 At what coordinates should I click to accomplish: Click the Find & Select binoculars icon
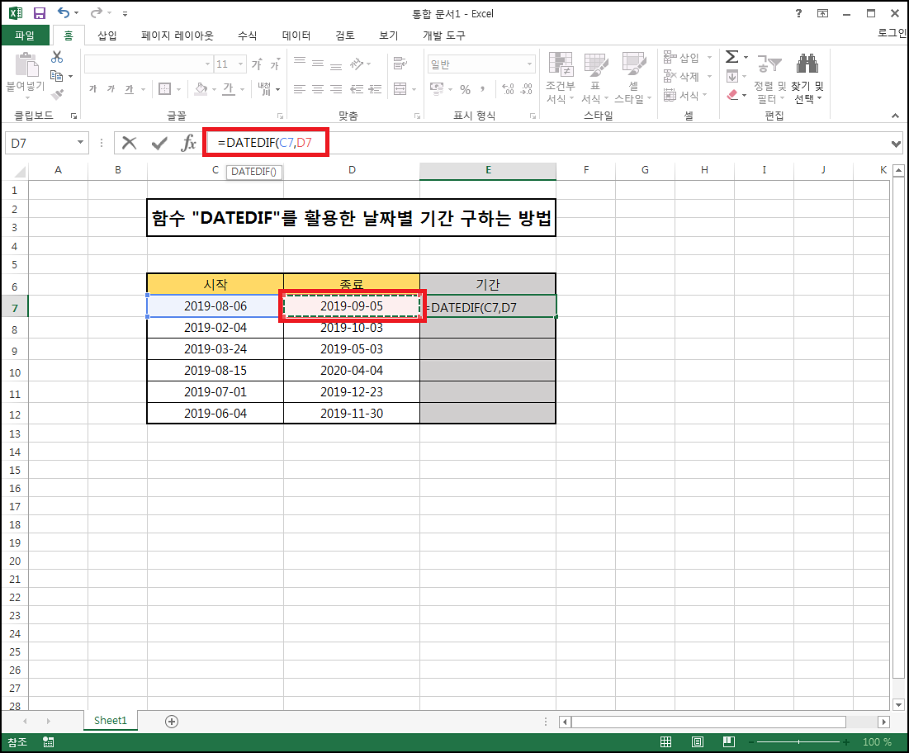pos(807,64)
